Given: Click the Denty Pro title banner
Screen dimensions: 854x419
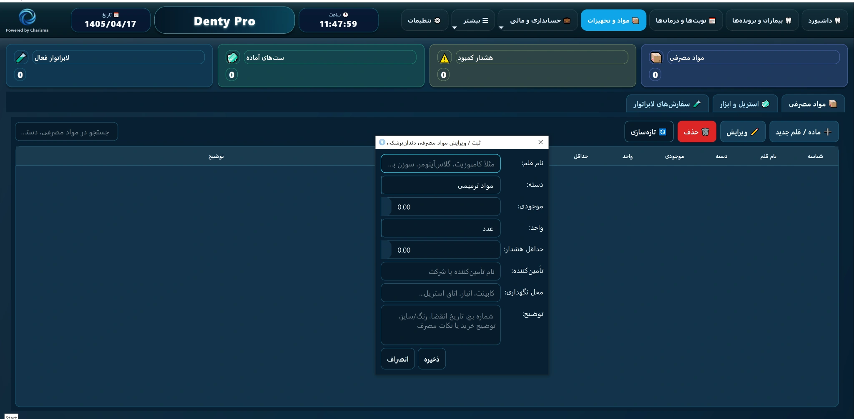Looking at the screenshot, I should point(224,20).
